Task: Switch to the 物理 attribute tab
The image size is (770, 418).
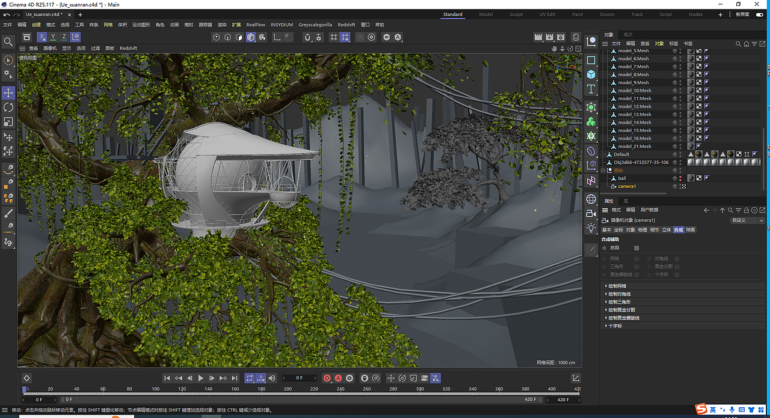Action: [642, 230]
